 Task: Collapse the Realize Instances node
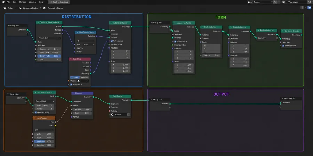click(x=258, y=30)
